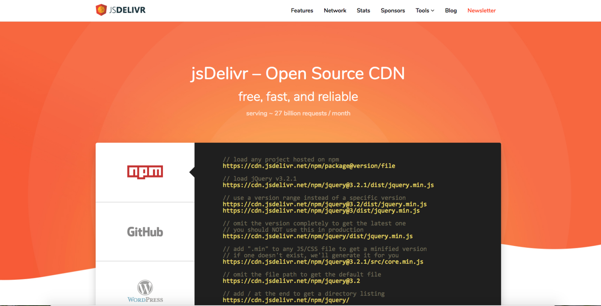This screenshot has width=601, height=306.
Task: Click the JSDELIVR wordmark
Action: pyautogui.click(x=127, y=10)
